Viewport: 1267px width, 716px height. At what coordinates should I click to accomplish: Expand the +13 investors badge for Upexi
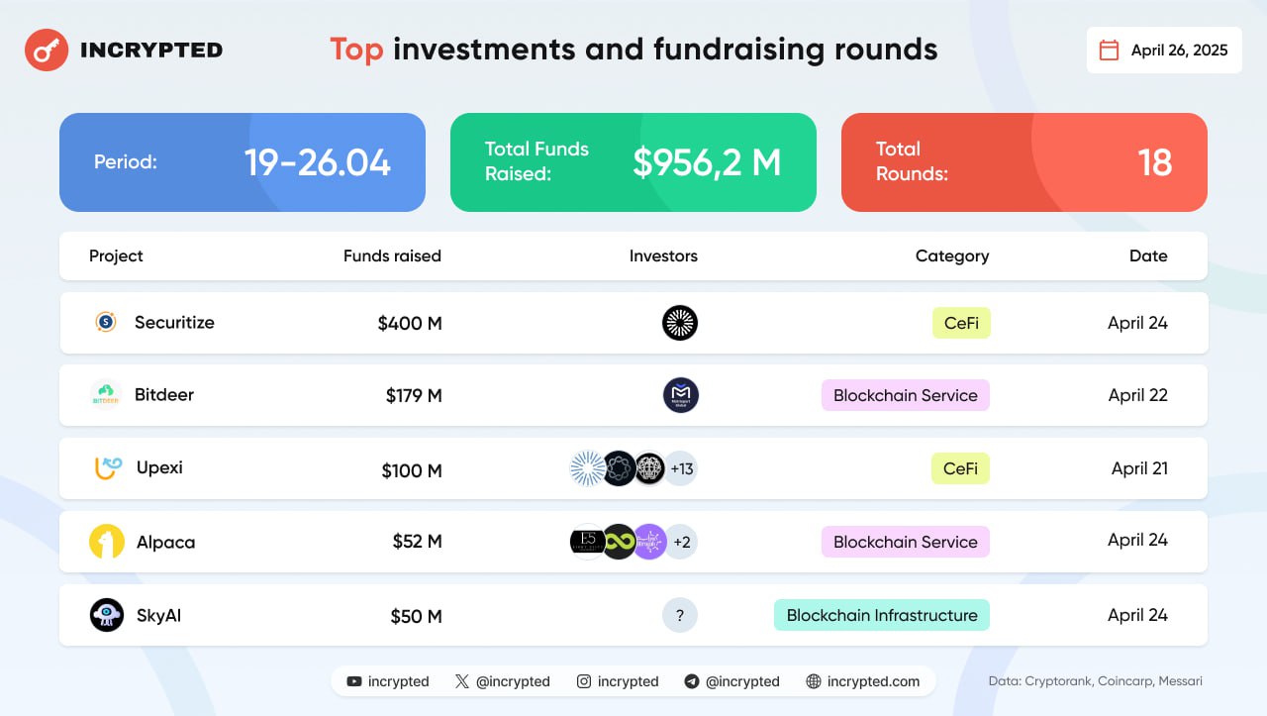681,468
